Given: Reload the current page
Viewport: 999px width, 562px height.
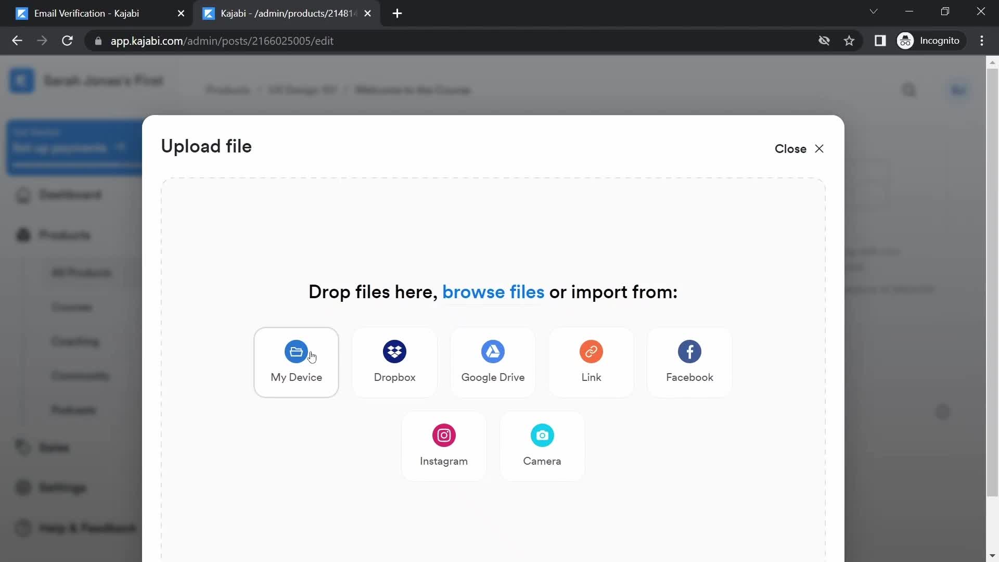Looking at the screenshot, I should pyautogui.click(x=67, y=41).
